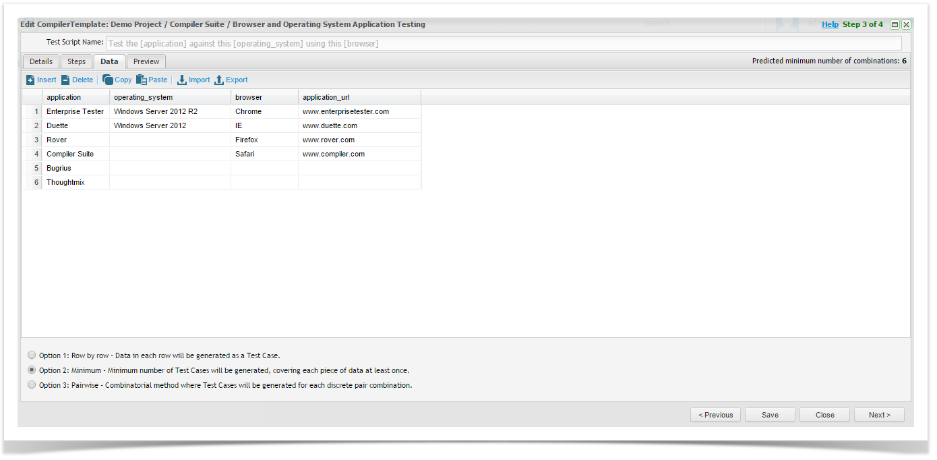Go back with the Previous button

[715, 415]
